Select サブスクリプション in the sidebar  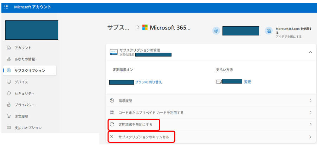point(30,71)
